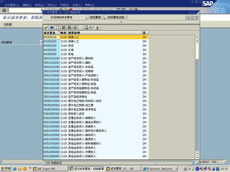The image size is (230, 172).
Task: Switch to Internet Explorer taskbar group
Action: click(x=160, y=169)
